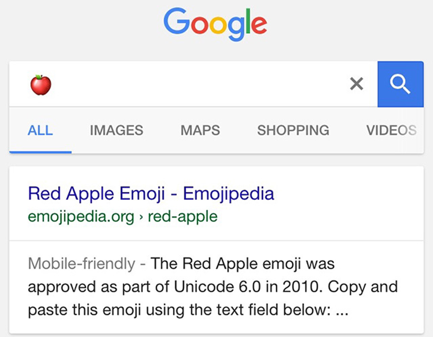Click the red-apple path in the URL

183,216
